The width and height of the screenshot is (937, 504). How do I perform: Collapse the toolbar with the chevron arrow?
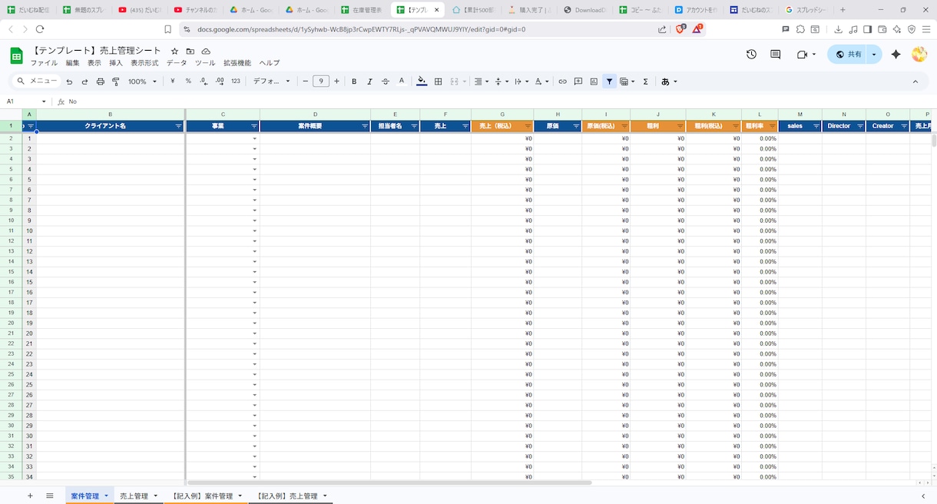coord(915,81)
